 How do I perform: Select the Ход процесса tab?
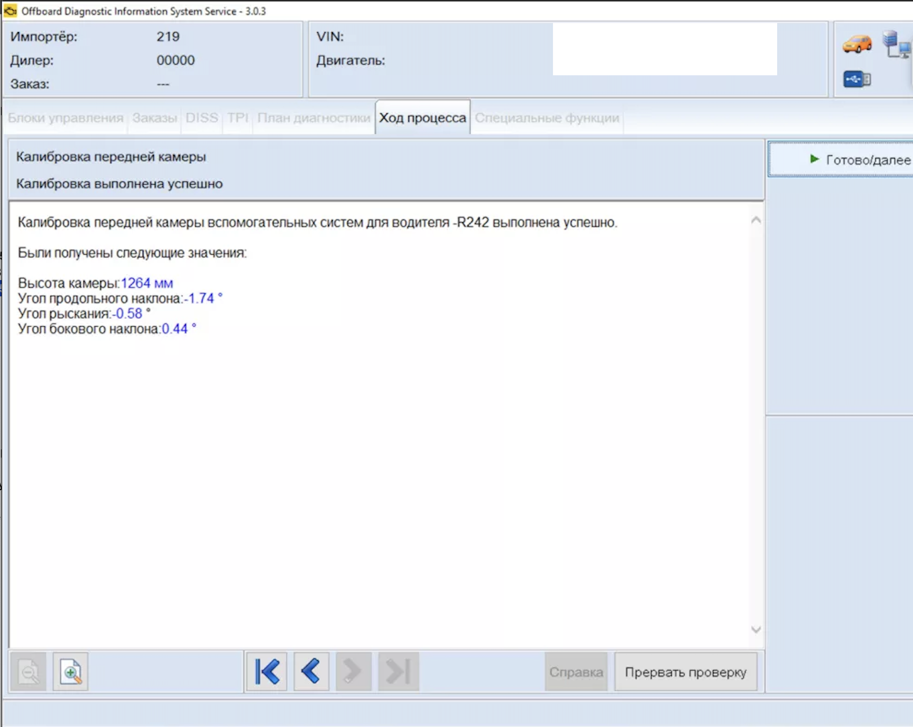click(x=422, y=117)
